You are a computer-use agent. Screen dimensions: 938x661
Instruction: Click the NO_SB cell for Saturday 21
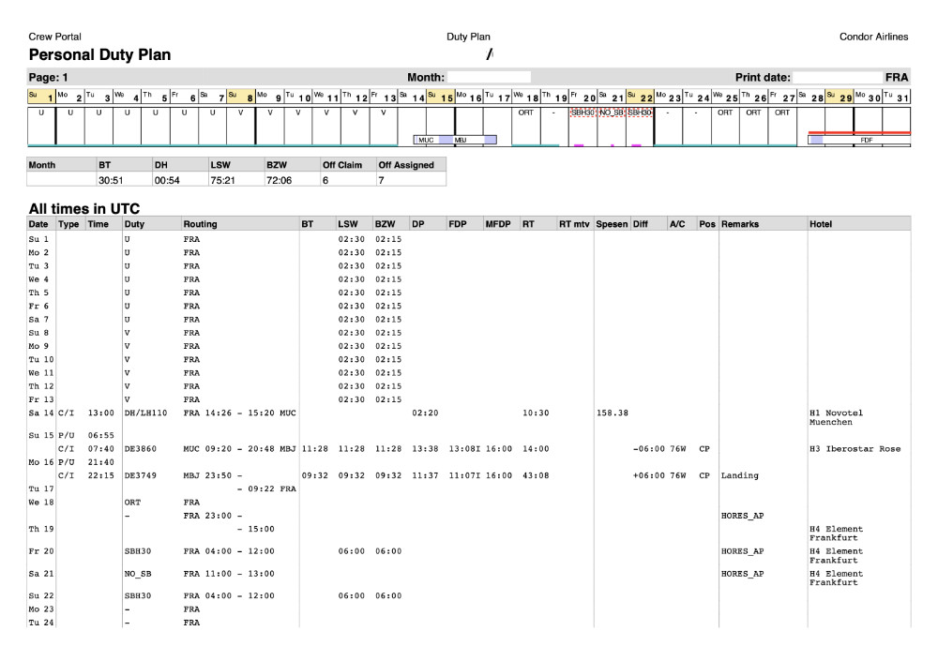tap(612, 112)
